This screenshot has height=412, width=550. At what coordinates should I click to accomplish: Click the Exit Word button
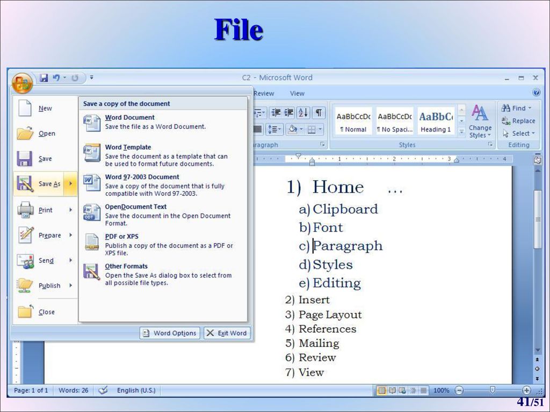tap(227, 333)
